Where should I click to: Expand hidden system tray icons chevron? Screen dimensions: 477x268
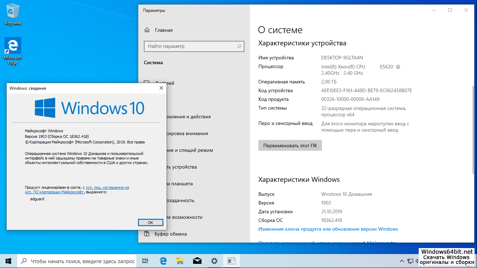pyautogui.click(x=402, y=261)
